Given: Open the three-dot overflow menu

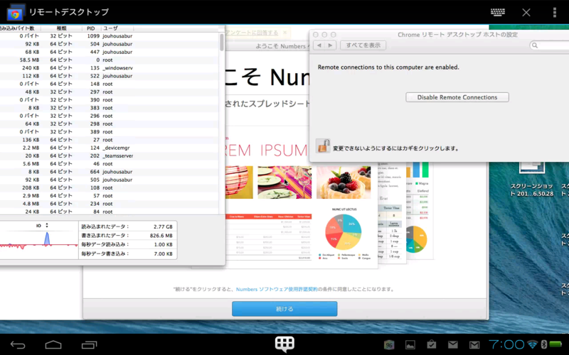Looking at the screenshot, I should 555,12.
